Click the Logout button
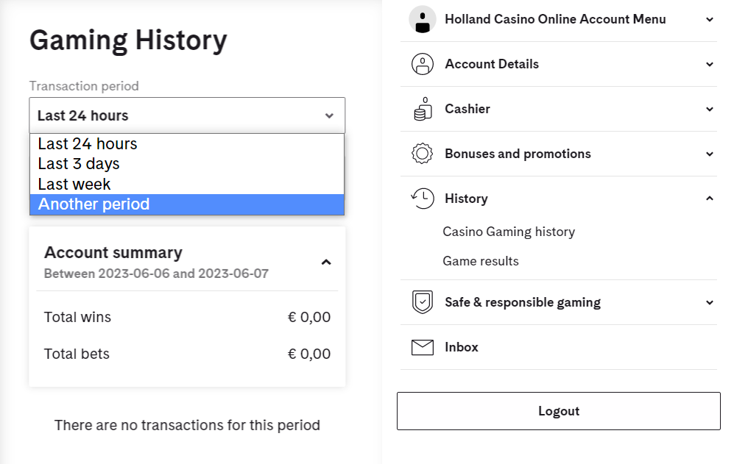Screen dimensions: 734x464 coord(559,411)
